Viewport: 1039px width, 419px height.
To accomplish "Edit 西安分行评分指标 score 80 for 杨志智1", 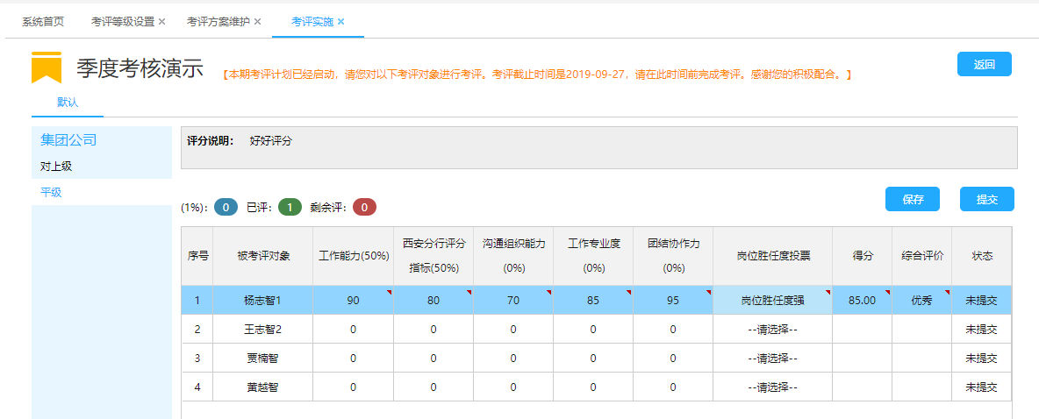I will pos(434,301).
